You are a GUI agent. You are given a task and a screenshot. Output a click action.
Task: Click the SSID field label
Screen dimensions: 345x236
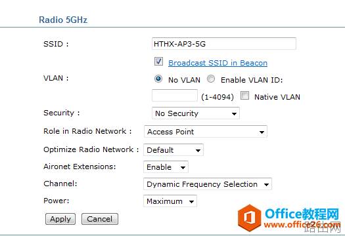coord(56,44)
